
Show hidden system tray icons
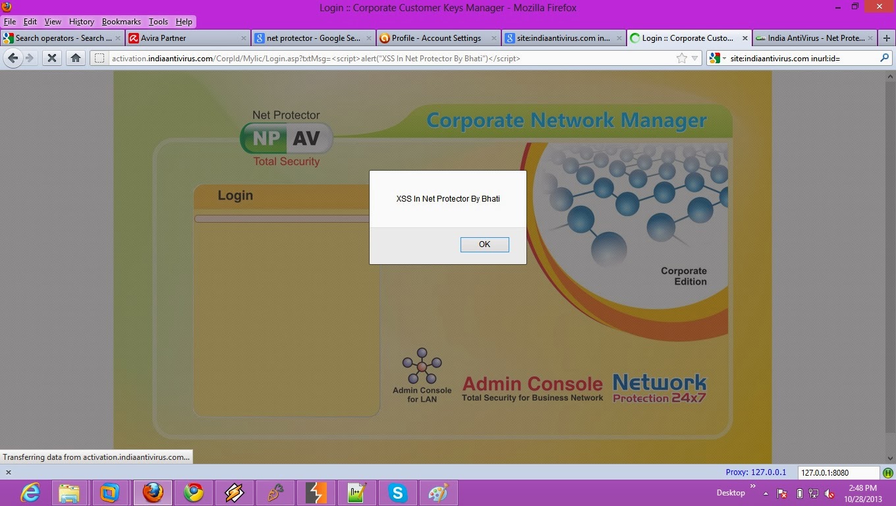click(x=766, y=493)
